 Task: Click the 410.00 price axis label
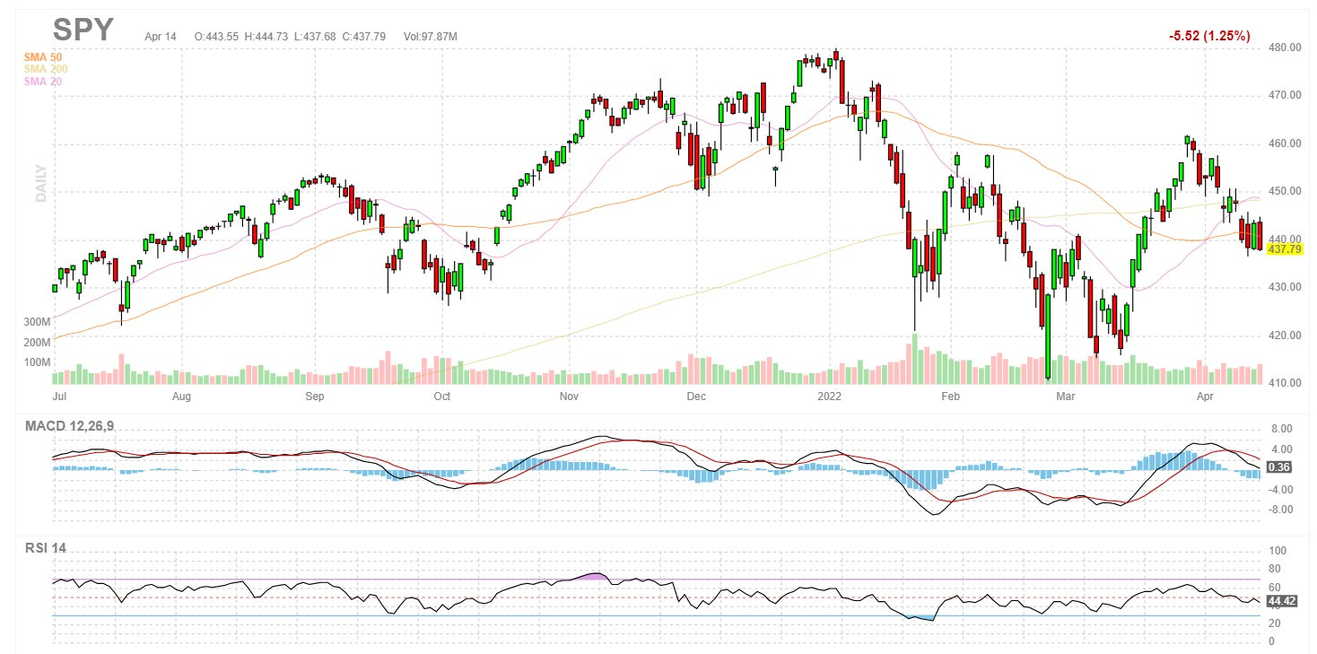point(1284,383)
